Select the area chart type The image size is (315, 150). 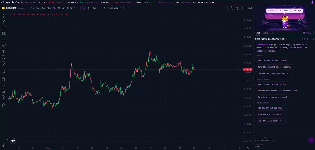pos(94,8)
